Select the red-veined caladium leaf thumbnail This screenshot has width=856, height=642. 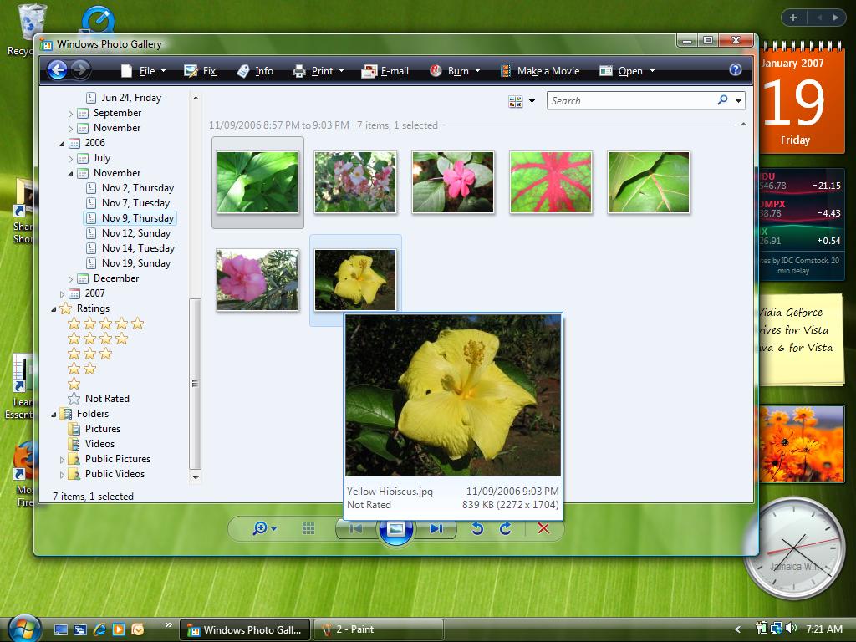point(551,182)
